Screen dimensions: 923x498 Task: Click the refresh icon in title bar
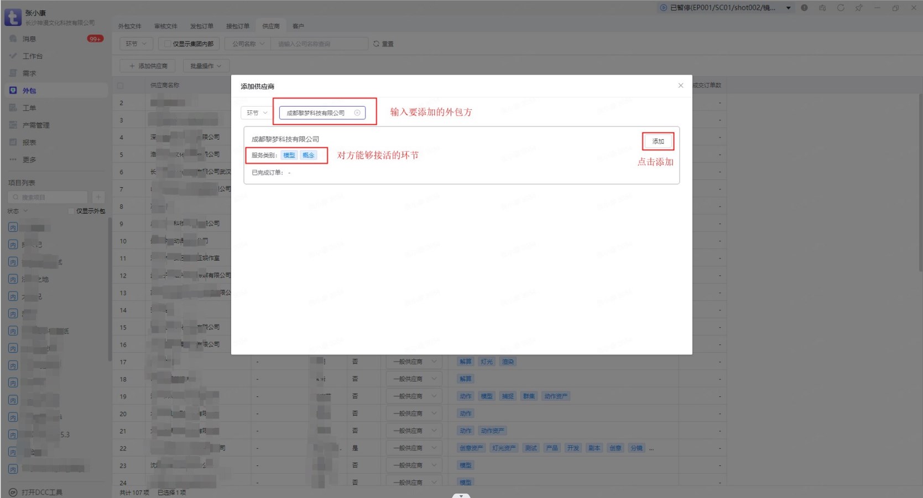pos(841,8)
